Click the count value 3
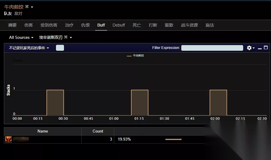 111,139
